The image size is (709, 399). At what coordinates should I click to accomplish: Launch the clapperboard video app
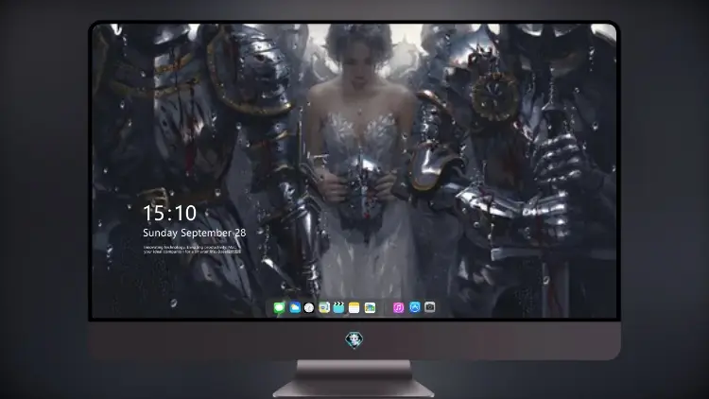pyautogui.click(x=338, y=307)
